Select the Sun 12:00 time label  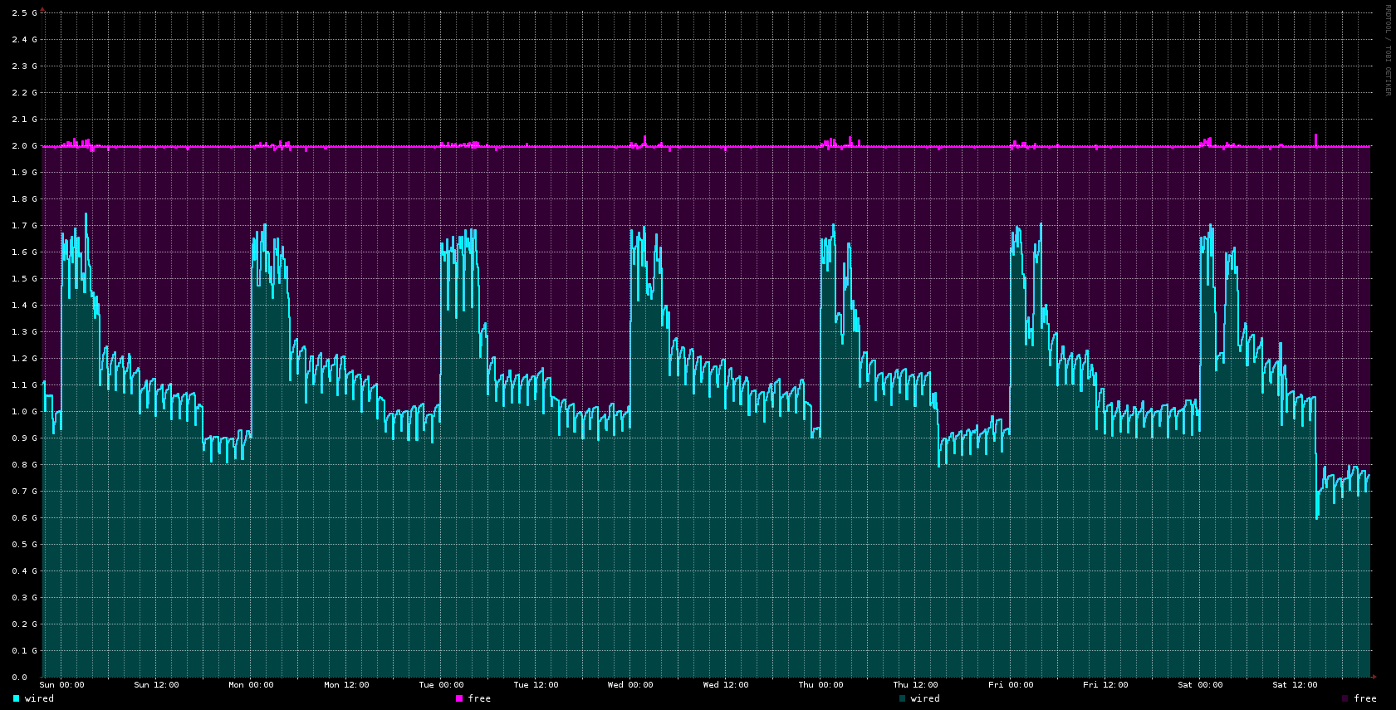pyautogui.click(x=156, y=685)
